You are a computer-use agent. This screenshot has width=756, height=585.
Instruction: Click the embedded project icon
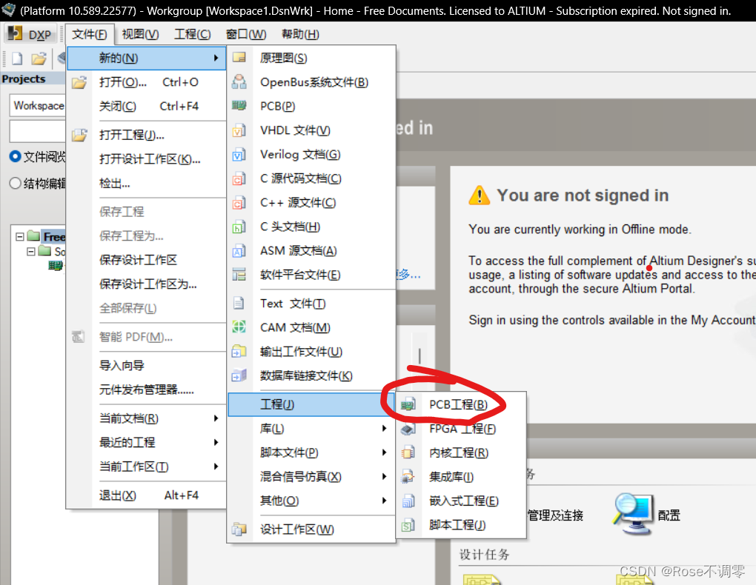408,501
